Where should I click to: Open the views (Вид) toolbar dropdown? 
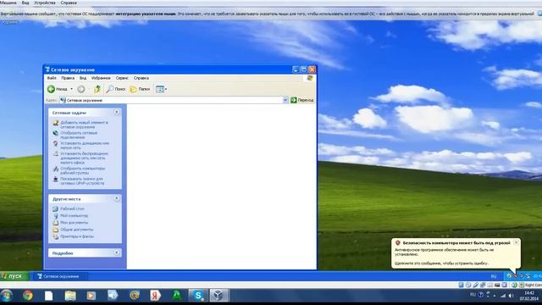(161, 89)
